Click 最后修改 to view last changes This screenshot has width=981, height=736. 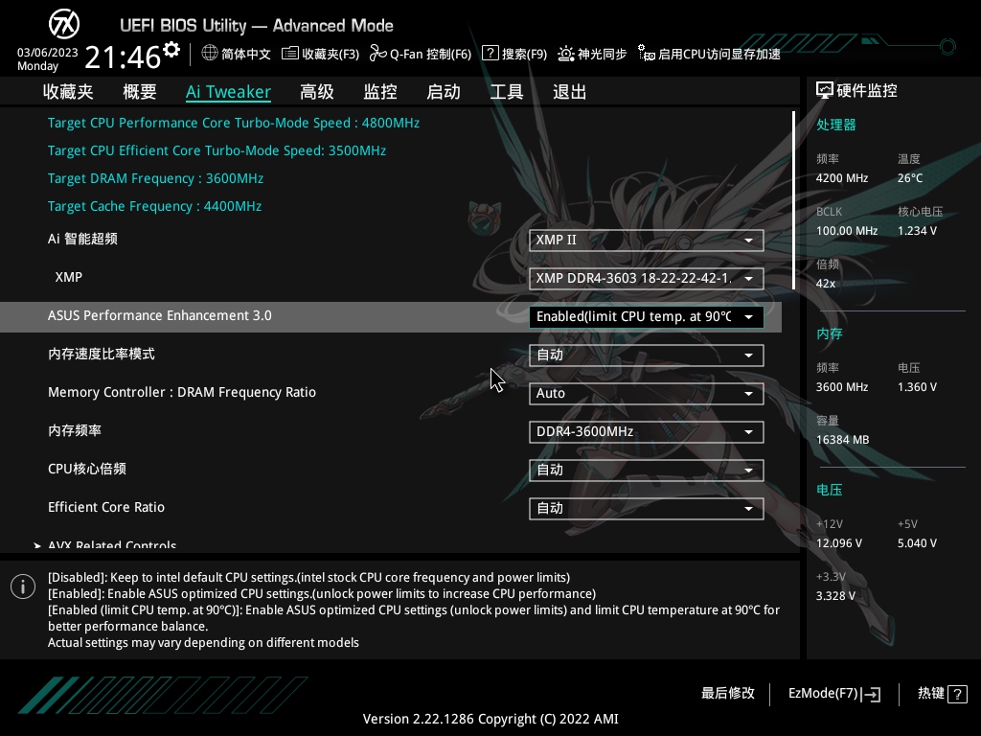(x=728, y=694)
